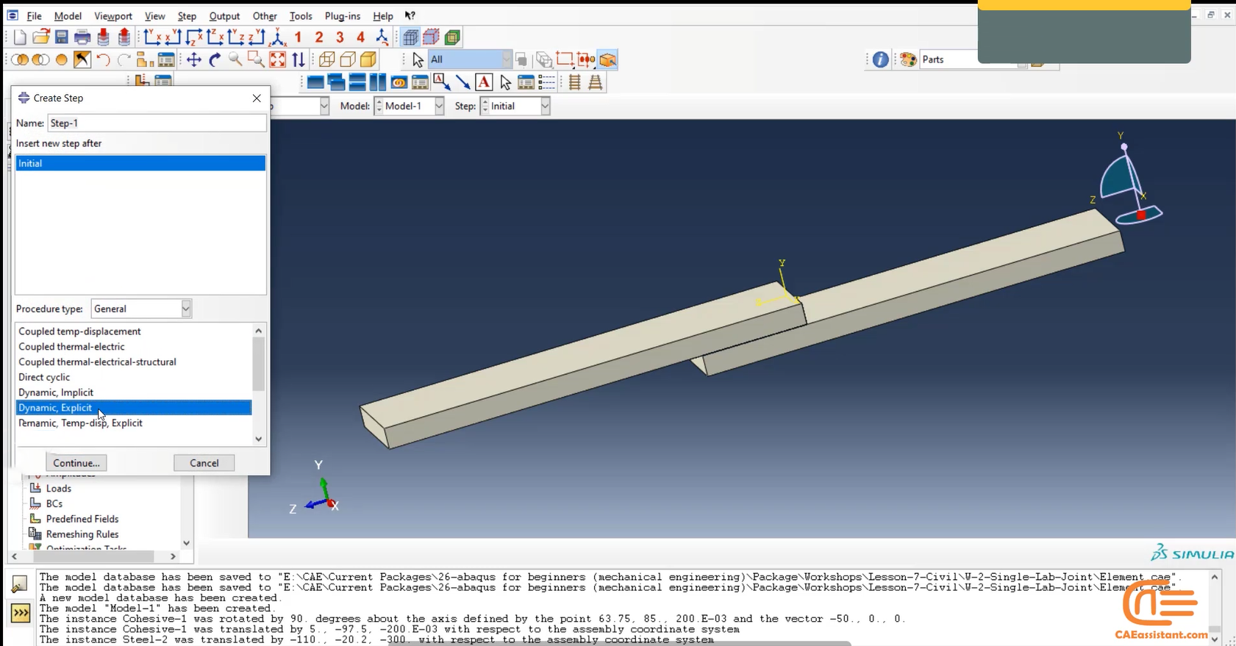Open the selection filter All dropdown

470,60
